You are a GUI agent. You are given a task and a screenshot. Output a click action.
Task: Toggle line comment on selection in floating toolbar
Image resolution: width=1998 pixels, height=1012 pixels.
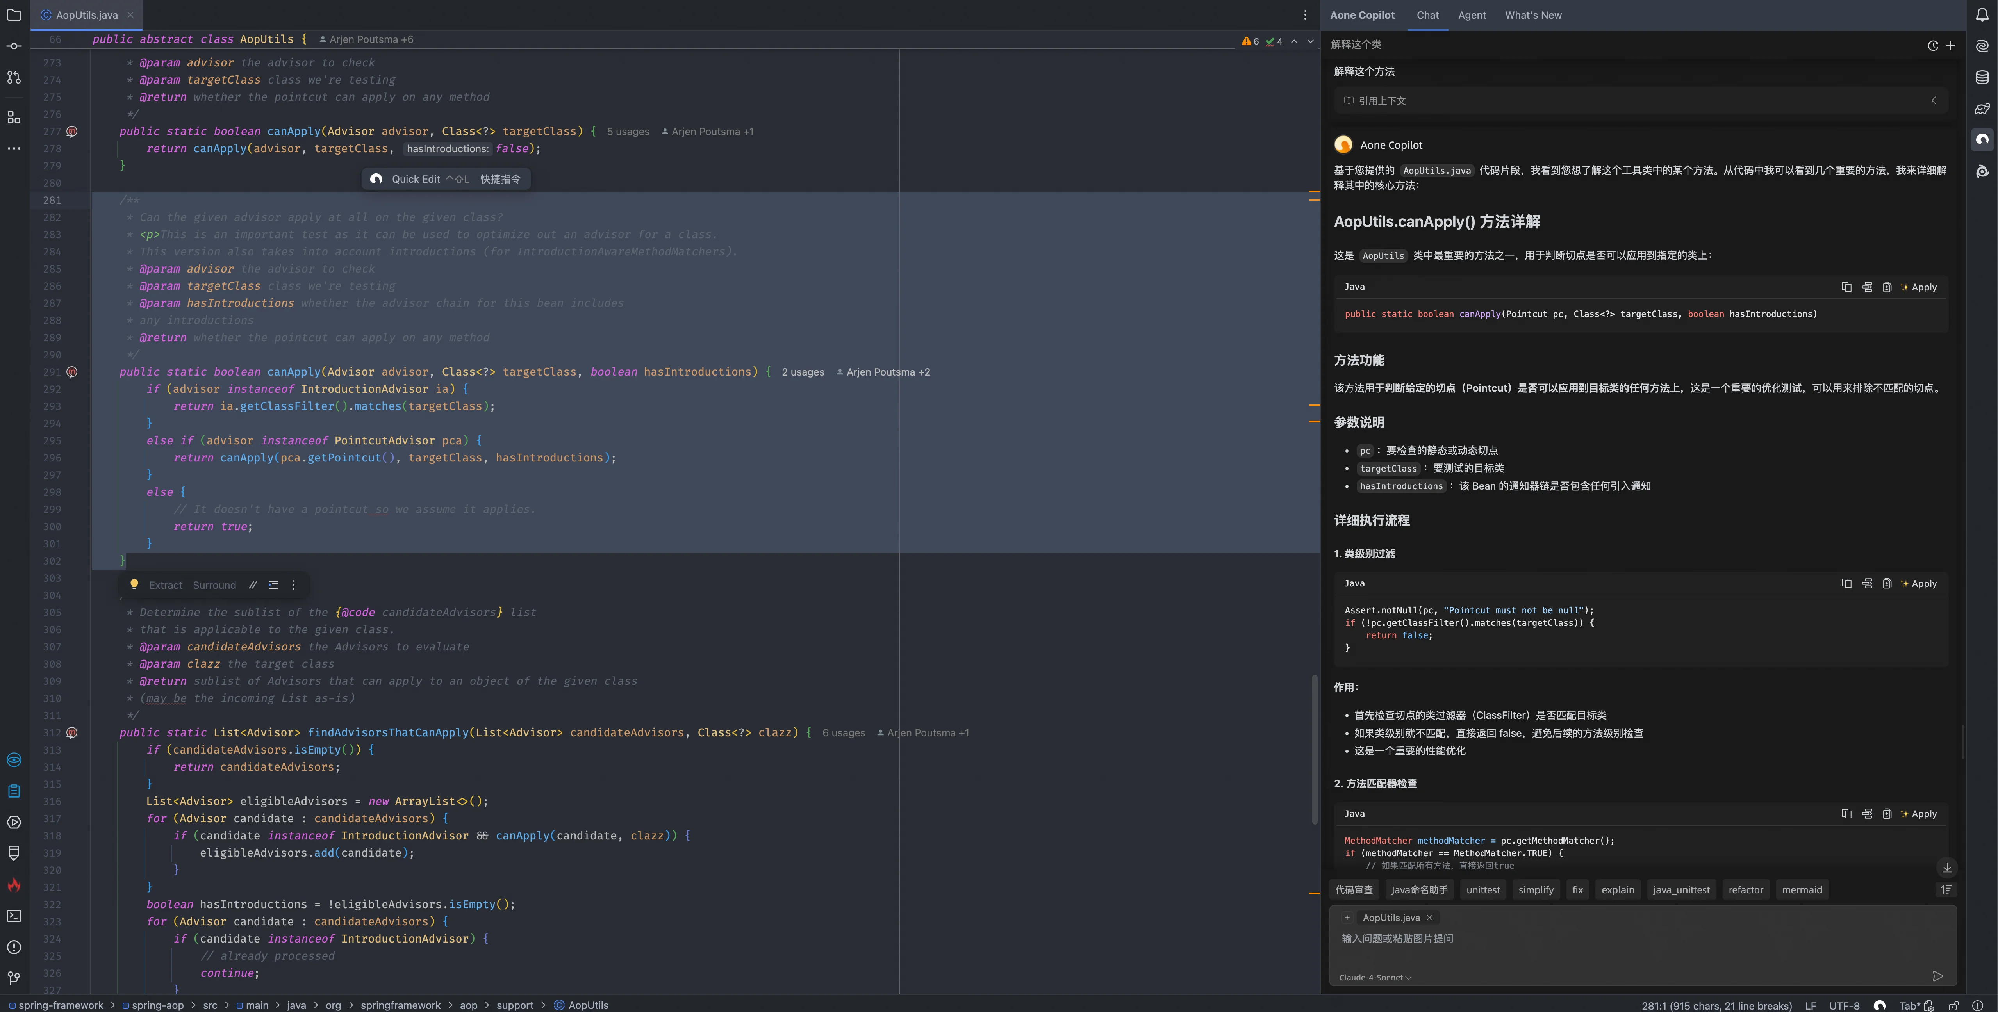[x=252, y=586]
